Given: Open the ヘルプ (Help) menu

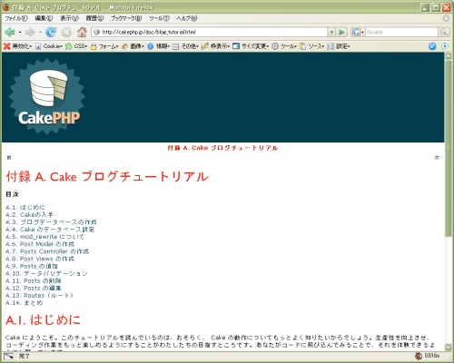Looking at the screenshot, I should (x=187, y=18).
